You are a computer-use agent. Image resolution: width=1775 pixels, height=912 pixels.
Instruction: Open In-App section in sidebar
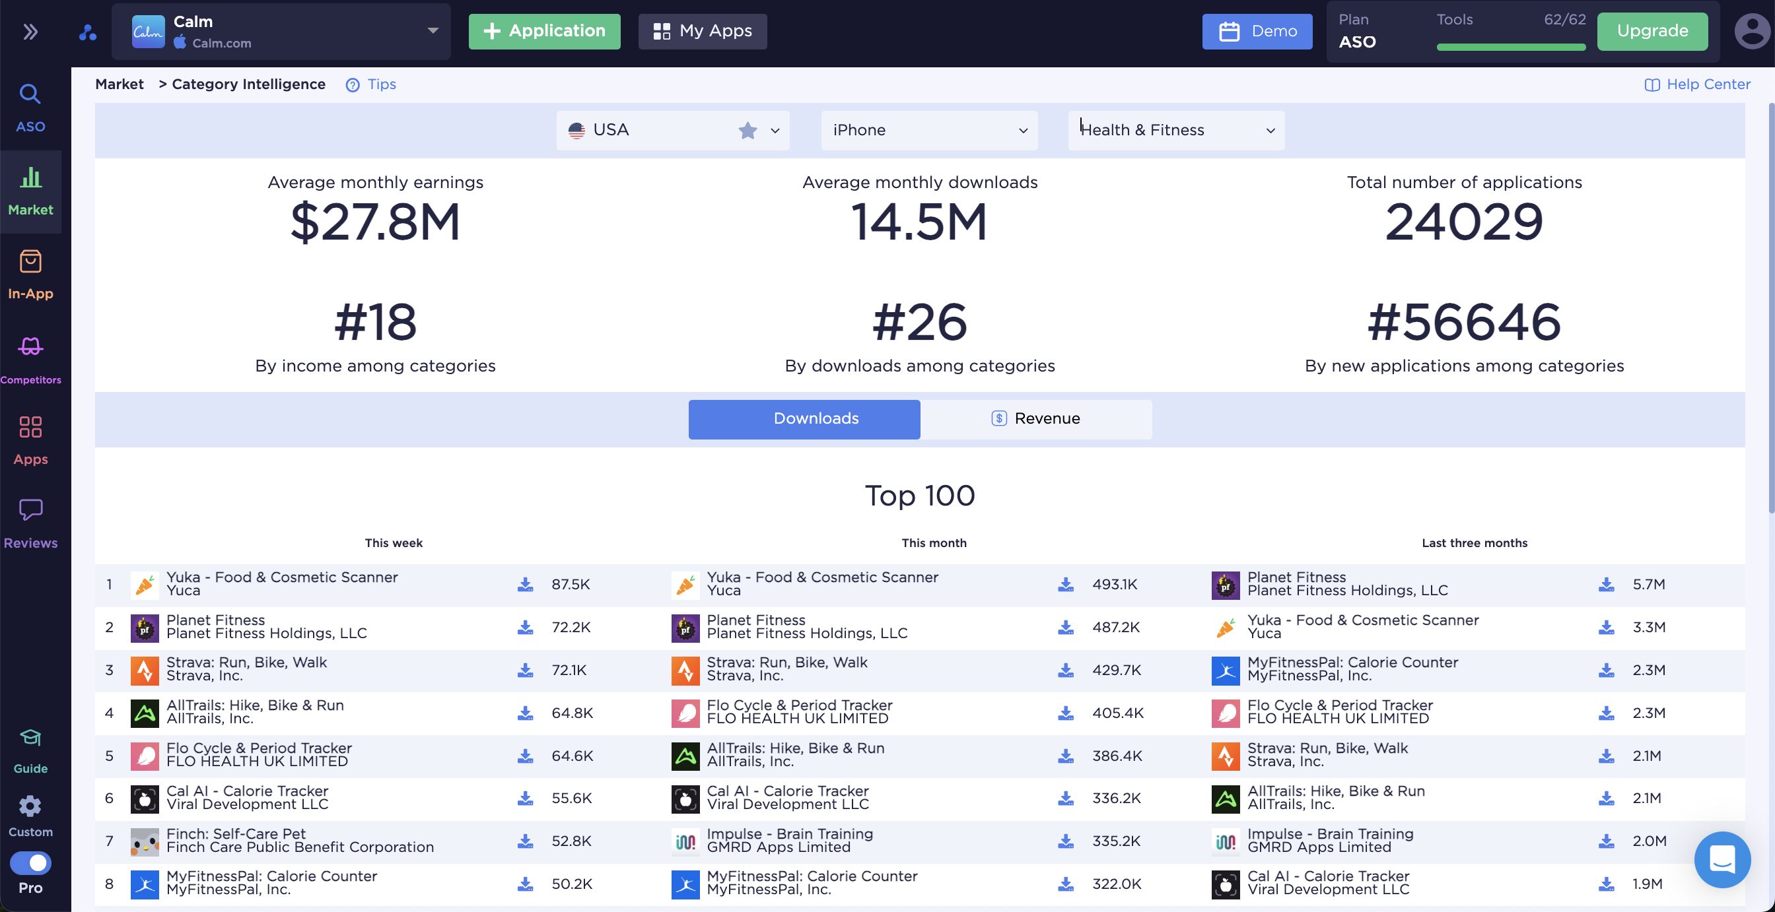pos(30,276)
